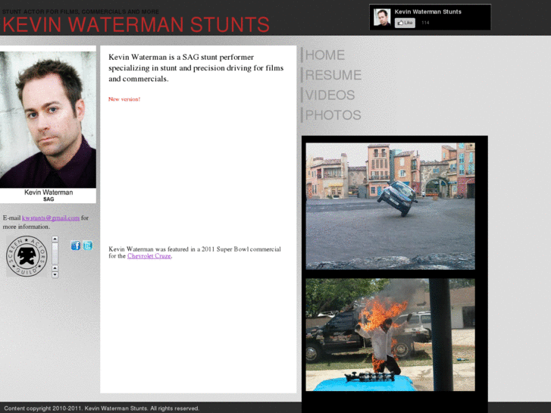The width and height of the screenshot is (551, 413).
Task: Open Kevin Waterman Stunts Facebook page title
Action: (x=427, y=11)
